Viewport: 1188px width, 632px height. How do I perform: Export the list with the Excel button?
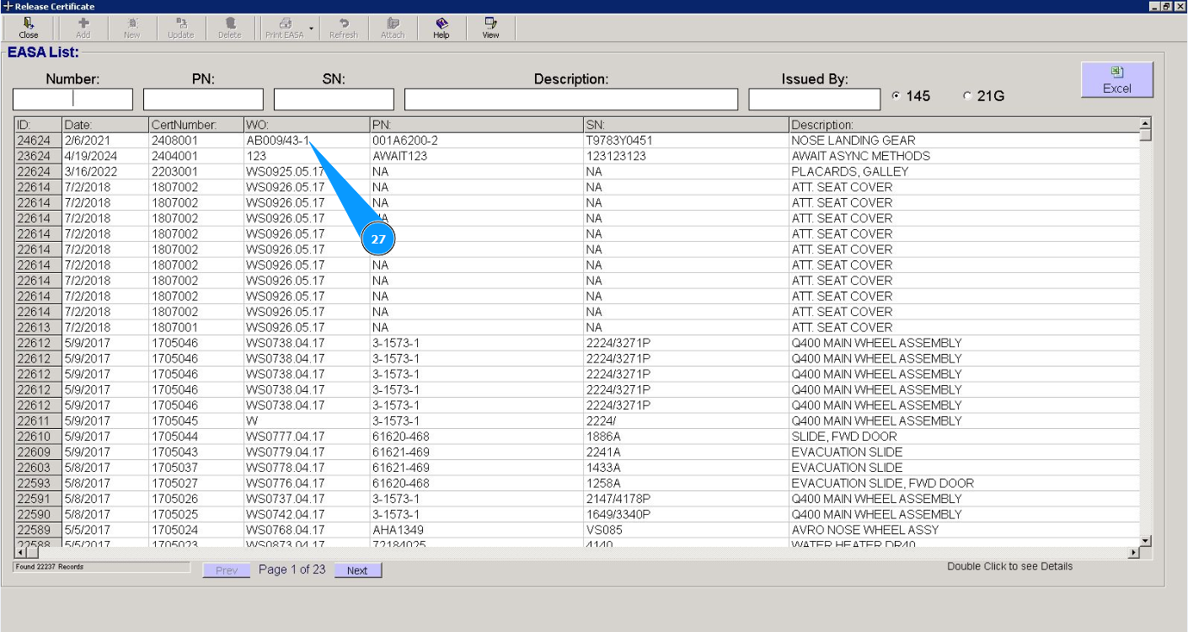pos(1117,80)
